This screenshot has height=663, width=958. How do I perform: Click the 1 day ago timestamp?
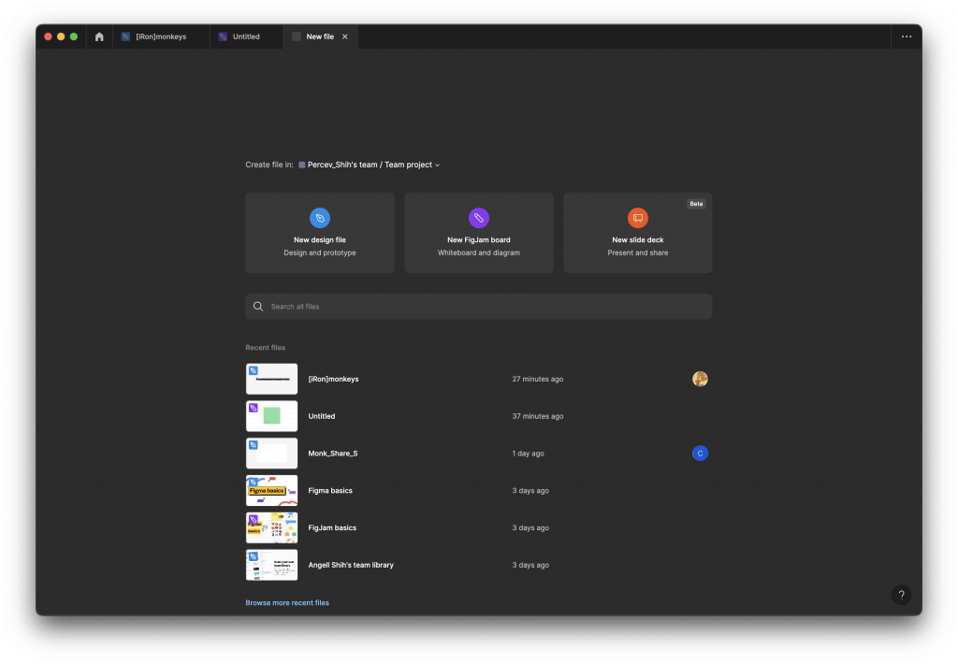528,454
